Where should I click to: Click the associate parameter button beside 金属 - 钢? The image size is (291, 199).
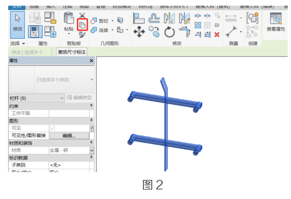coord(92,150)
